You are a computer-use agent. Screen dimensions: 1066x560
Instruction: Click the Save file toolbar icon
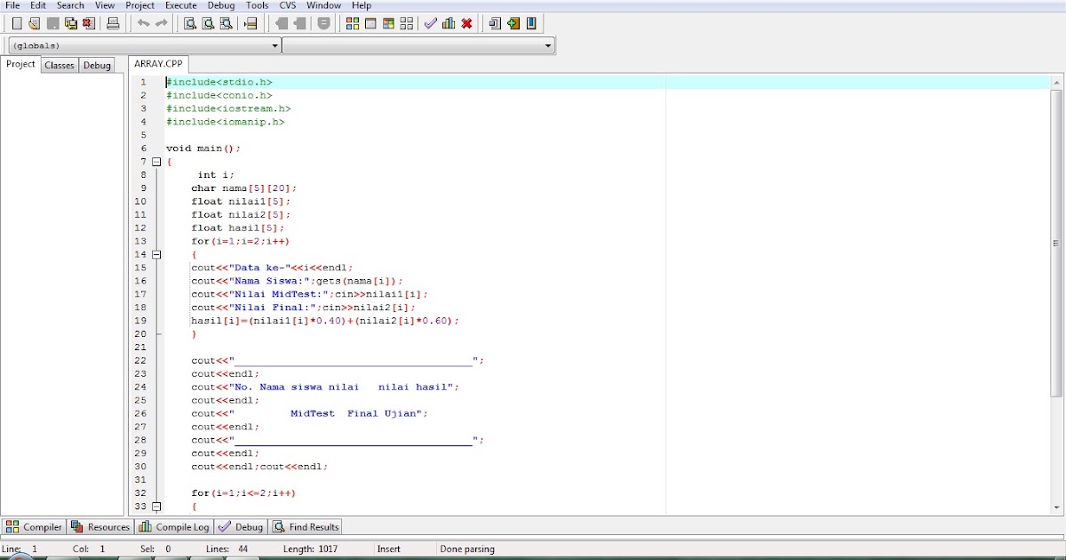point(52,23)
